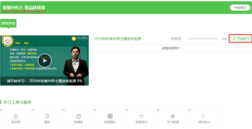Click the 请开始学习 caption below the video

pos(44,81)
